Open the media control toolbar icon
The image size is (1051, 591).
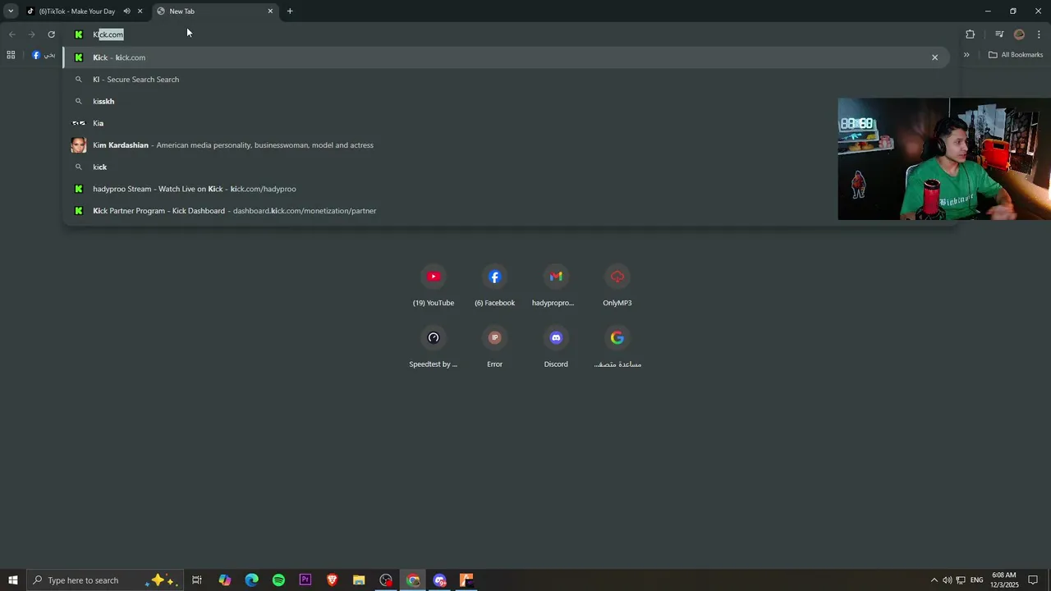click(999, 34)
